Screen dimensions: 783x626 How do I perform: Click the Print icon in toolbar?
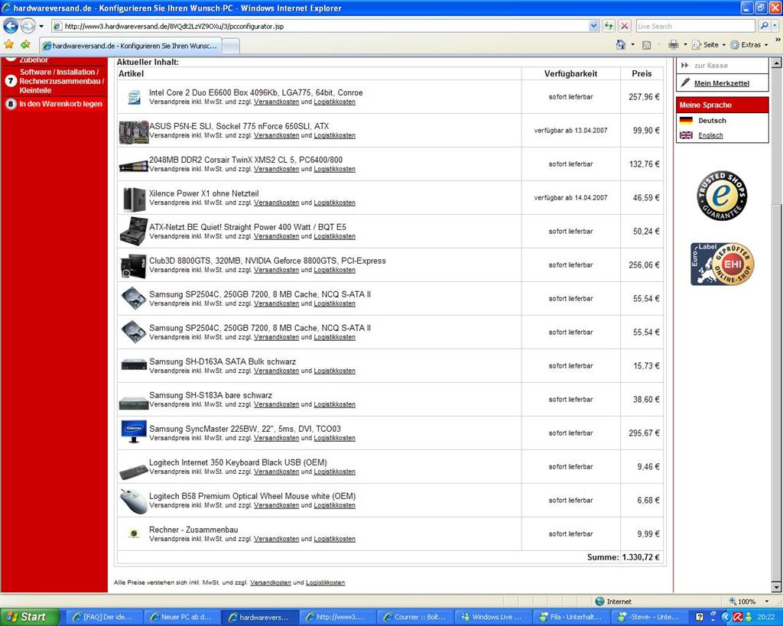pyautogui.click(x=674, y=45)
